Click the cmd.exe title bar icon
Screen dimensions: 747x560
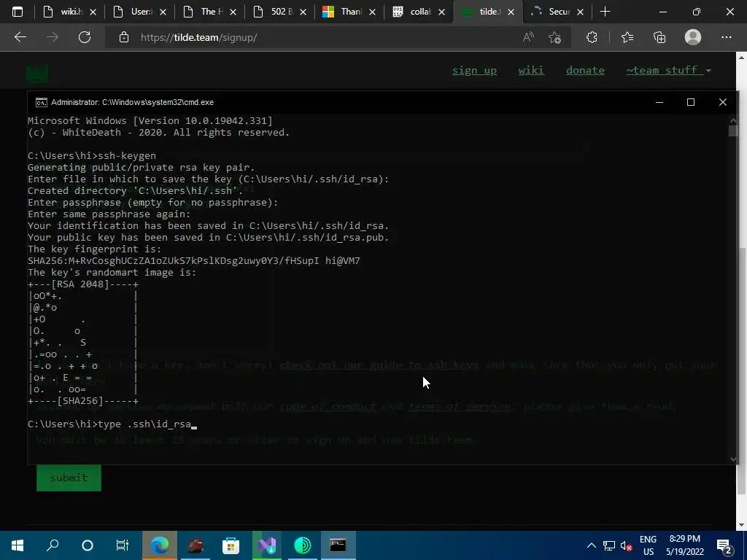point(42,102)
